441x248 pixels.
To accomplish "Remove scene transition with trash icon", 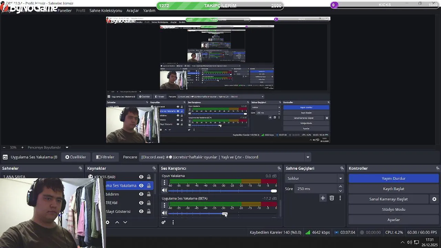I will [x=332, y=198].
